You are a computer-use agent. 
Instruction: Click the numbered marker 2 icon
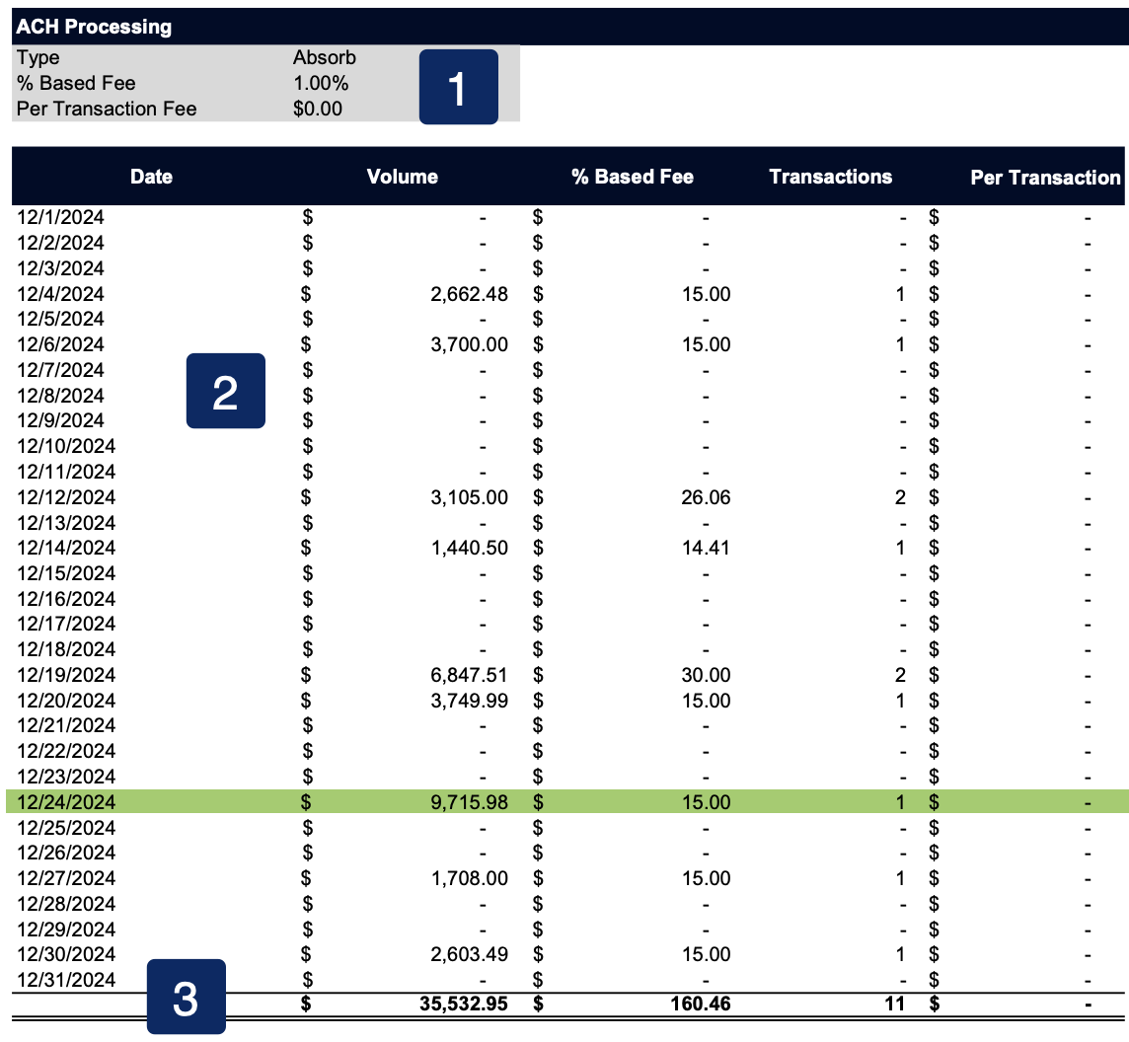[225, 392]
